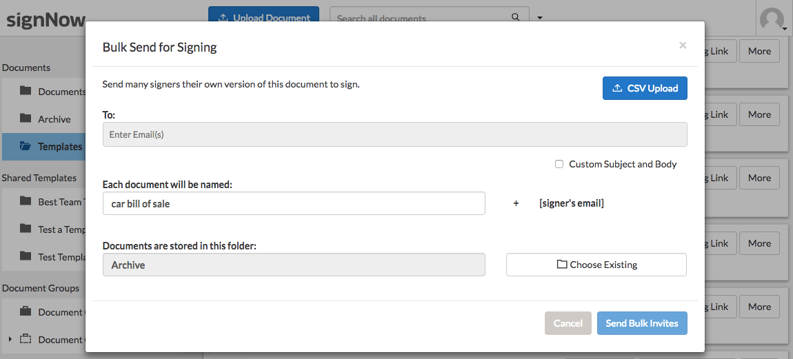Expand the dashed Document group tree arrow
The height and width of the screenshot is (359, 793).
[x=10, y=339]
